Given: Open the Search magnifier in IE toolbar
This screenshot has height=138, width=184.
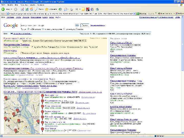Looking at the screenshot, I should [37, 9].
